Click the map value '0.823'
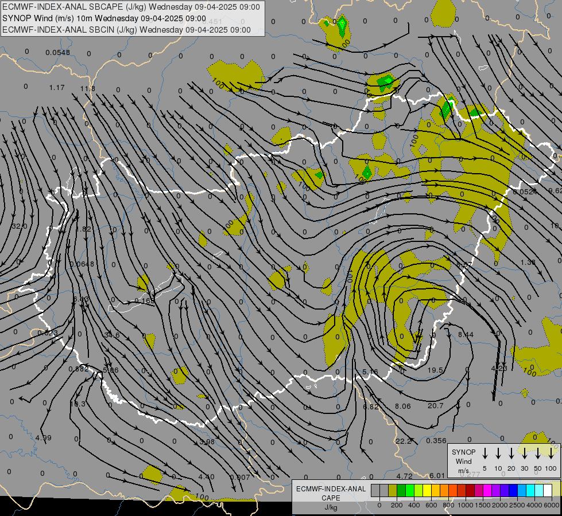 47,333
